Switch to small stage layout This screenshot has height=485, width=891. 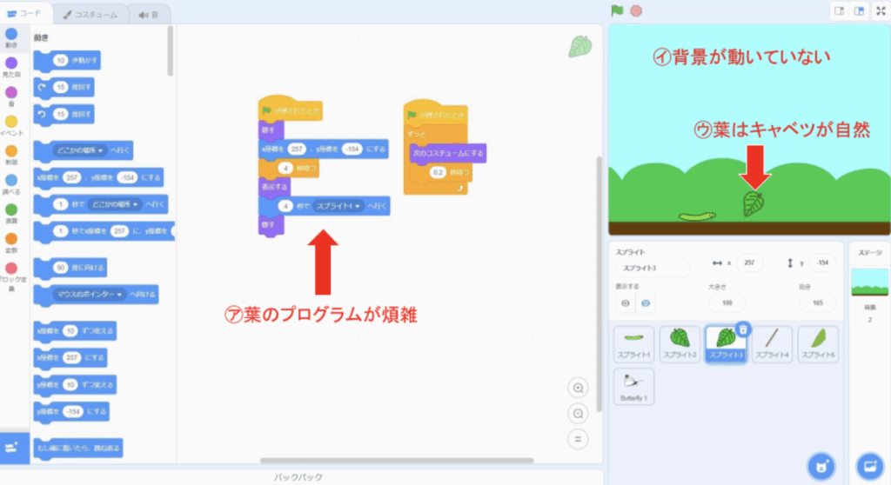840,11
